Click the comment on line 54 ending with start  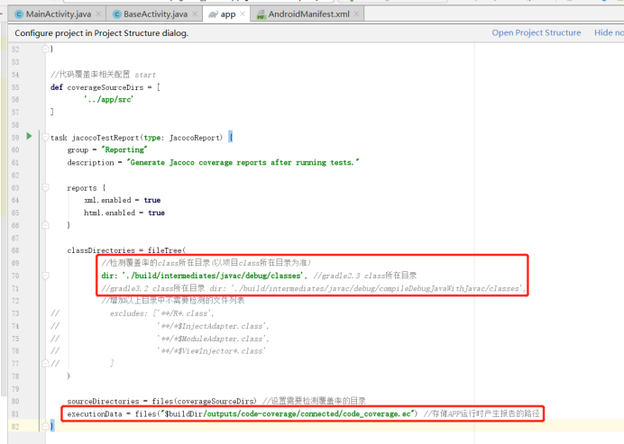[x=103, y=75]
